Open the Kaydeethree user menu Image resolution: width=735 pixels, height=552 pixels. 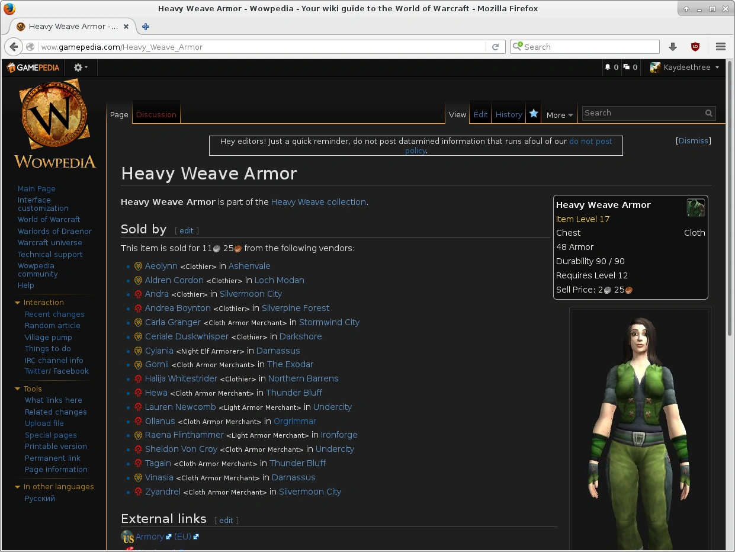pyautogui.click(x=685, y=68)
